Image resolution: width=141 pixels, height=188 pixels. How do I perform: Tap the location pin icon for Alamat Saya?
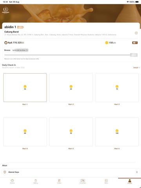tap(5, 172)
